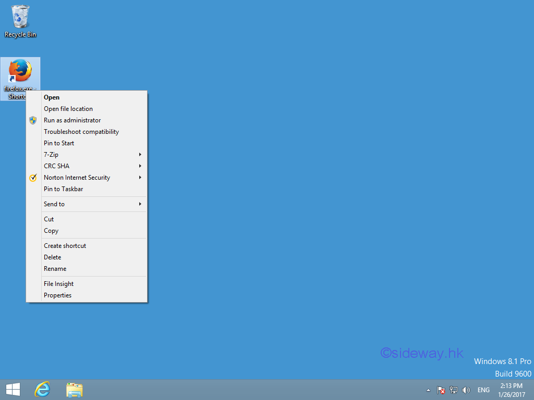Select Create shortcut in the context menu
The image size is (534, 400).
[x=65, y=246]
